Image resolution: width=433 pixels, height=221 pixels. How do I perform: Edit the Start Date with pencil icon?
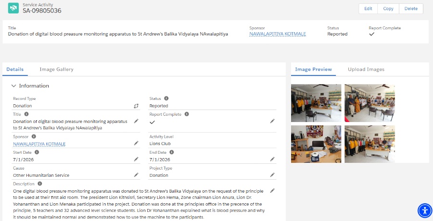coord(136,159)
